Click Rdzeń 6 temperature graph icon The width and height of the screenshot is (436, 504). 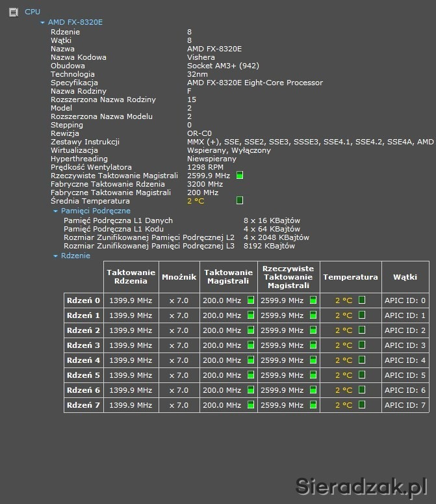(362, 390)
